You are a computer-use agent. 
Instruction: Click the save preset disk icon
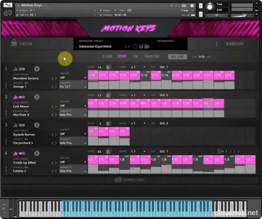click(x=135, y=46)
